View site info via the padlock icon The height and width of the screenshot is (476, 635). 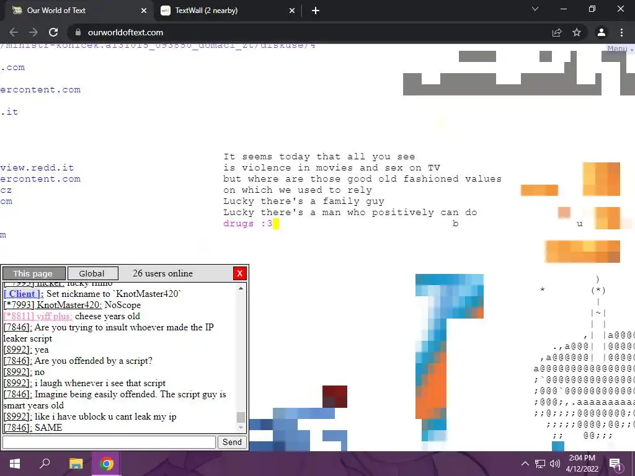point(78,32)
